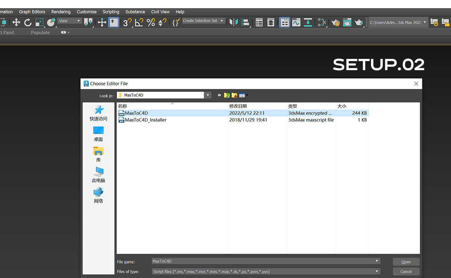This screenshot has width=451, height=278.
Task: Click the Render Production teapot icon
Action: [359, 23]
